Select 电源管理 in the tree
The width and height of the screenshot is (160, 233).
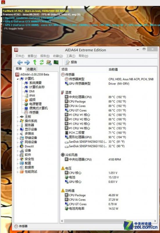point(35,104)
